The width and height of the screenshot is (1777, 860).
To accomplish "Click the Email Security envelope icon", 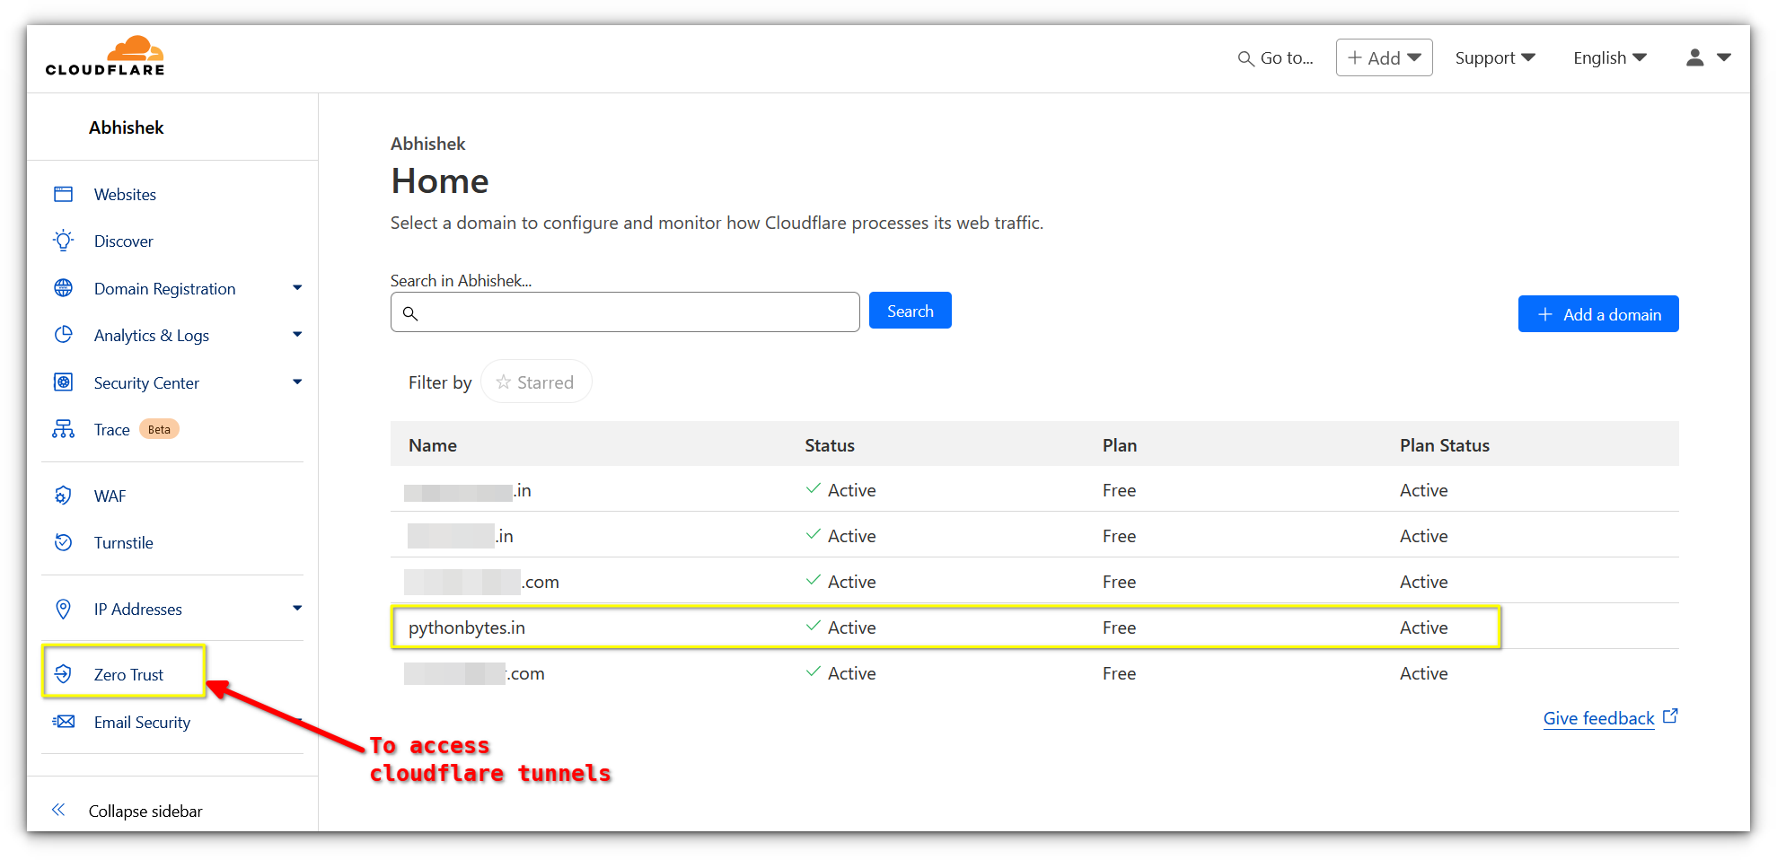I will [63, 721].
